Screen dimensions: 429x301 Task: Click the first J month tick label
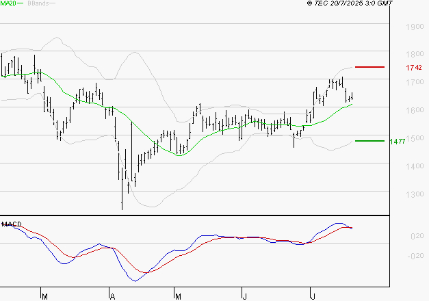244,296
